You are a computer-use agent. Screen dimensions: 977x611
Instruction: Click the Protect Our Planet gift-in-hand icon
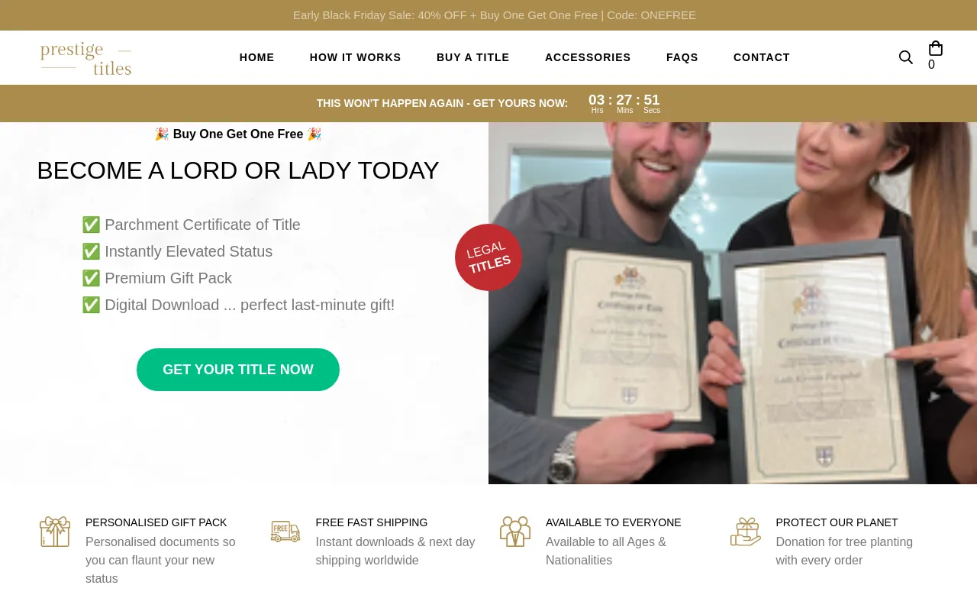click(746, 532)
